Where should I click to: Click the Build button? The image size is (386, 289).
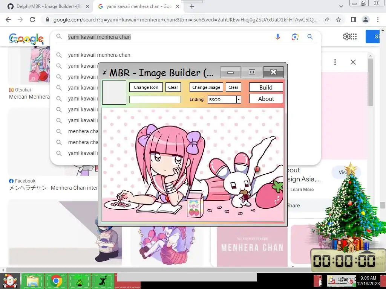pos(266,87)
